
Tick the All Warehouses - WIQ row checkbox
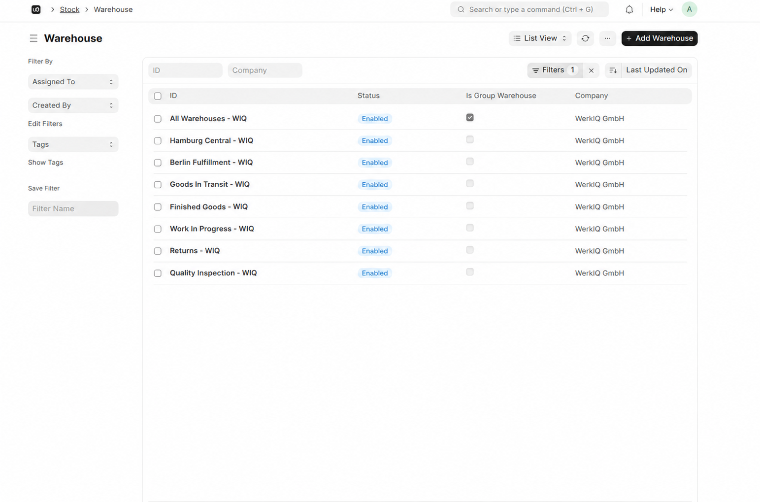pyautogui.click(x=158, y=119)
